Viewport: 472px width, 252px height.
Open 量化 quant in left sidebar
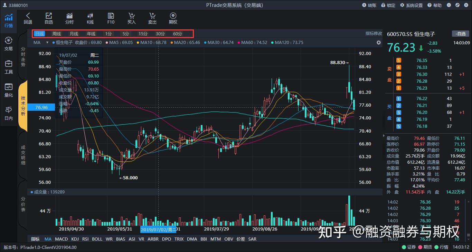pos(9,90)
